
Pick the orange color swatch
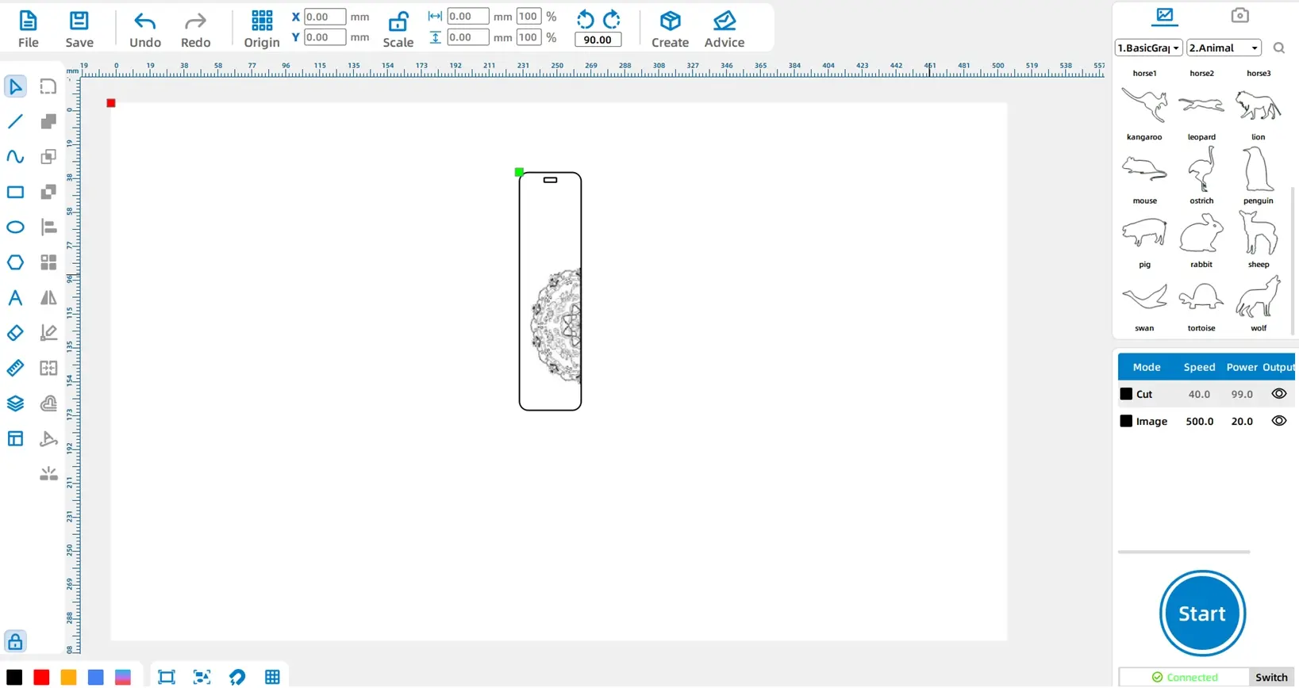pos(68,677)
